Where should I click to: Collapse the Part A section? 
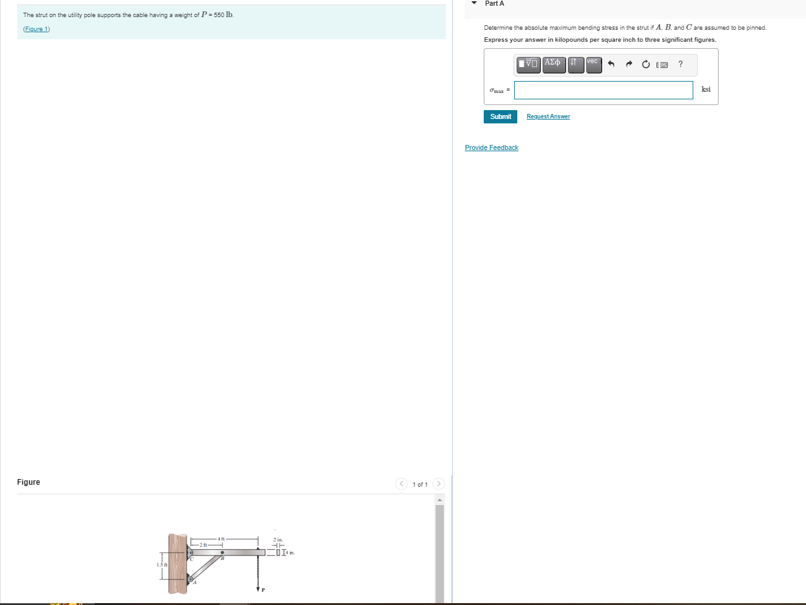pos(474,3)
